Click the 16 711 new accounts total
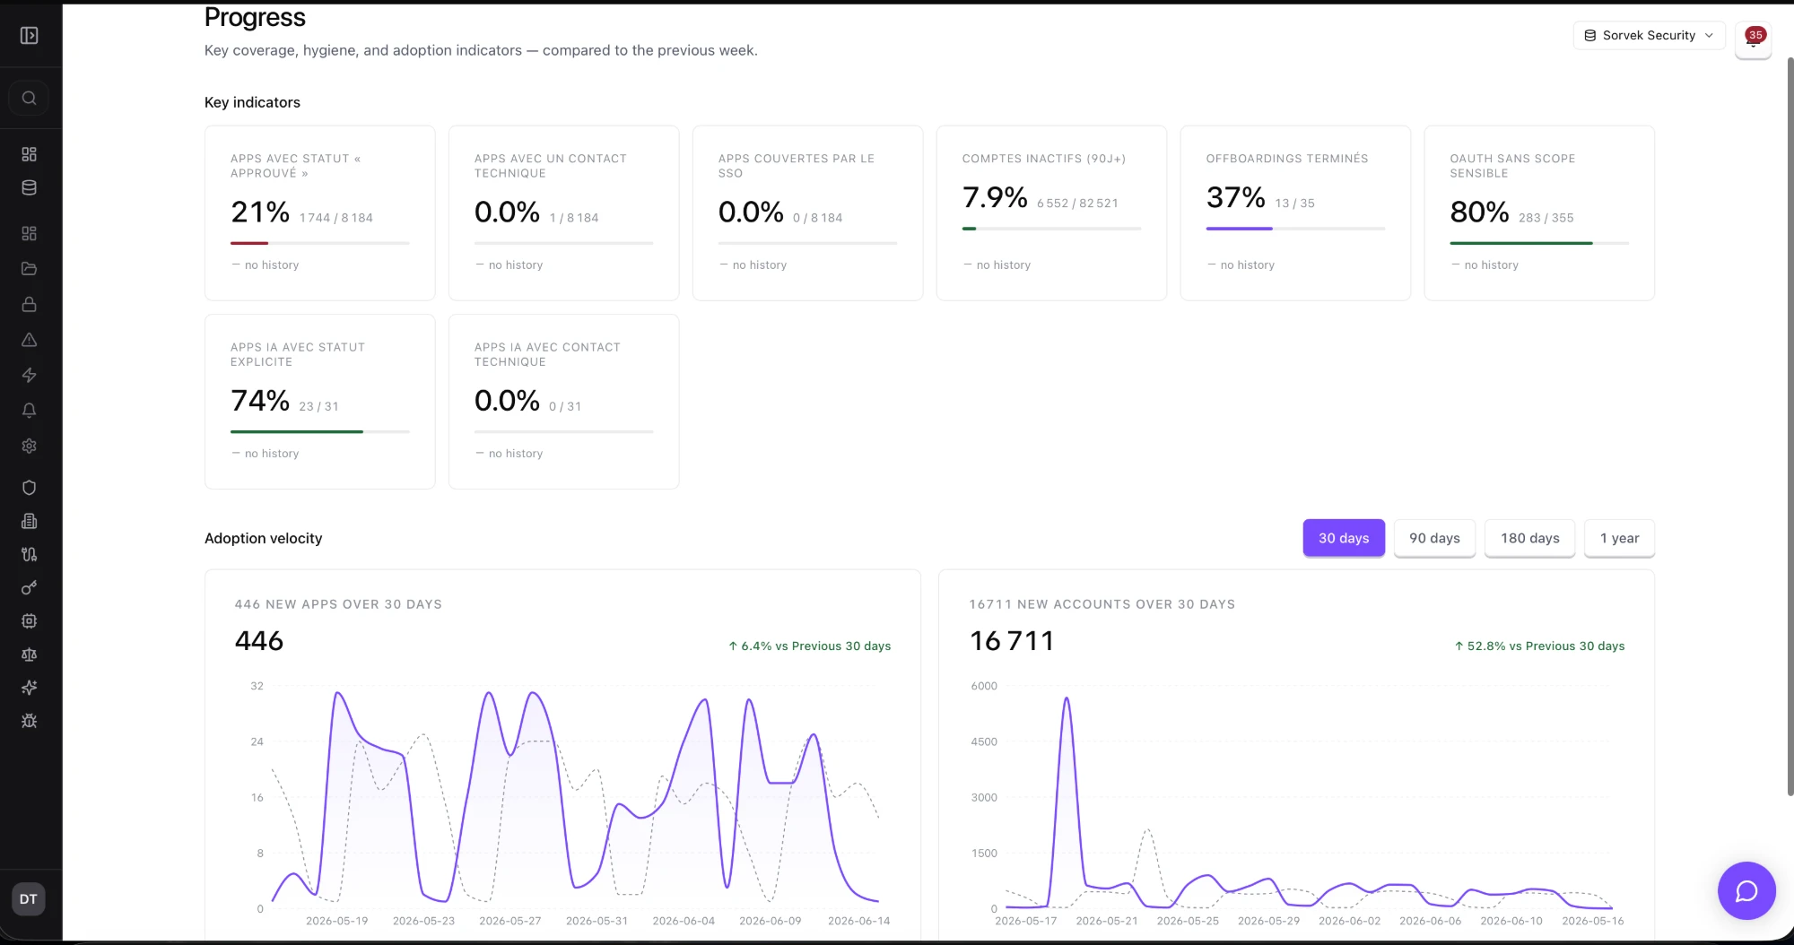 click(1012, 641)
